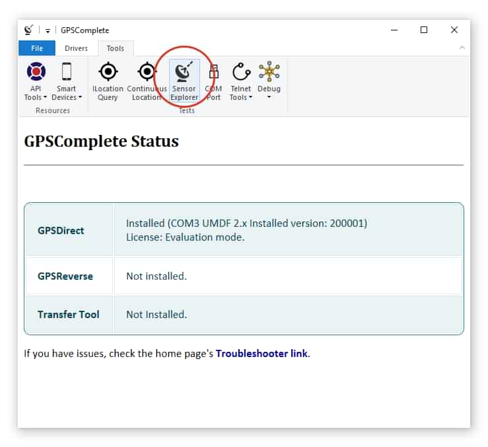Switch to the Drivers tab
The width and height of the screenshot is (488, 447).
click(76, 48)
